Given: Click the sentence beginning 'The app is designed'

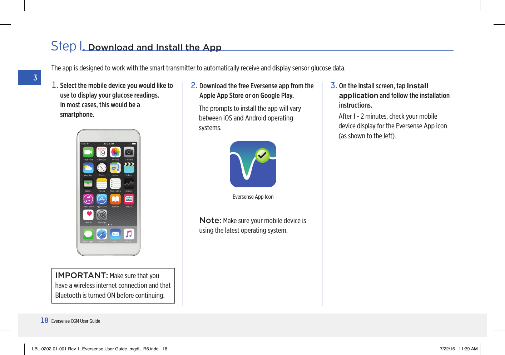Looking at the screenshot, I should pyautogui.click(x=198, y=68).
